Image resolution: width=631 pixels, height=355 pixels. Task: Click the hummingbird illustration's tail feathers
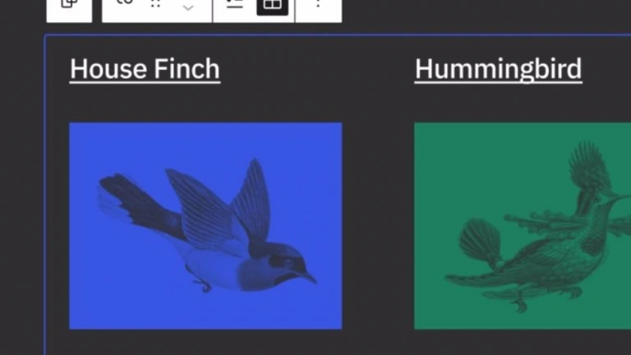pyautogui.click(x=481, y=242)
